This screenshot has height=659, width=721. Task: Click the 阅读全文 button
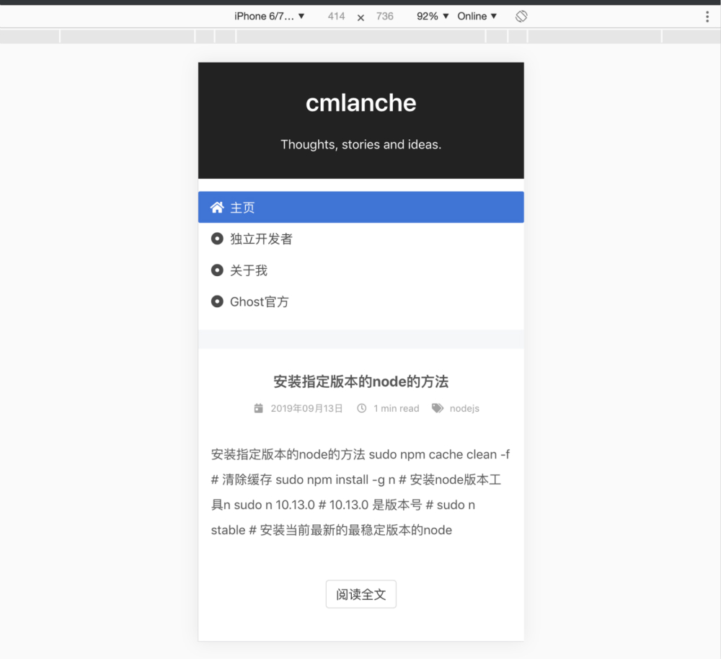(x=360, y=594)
